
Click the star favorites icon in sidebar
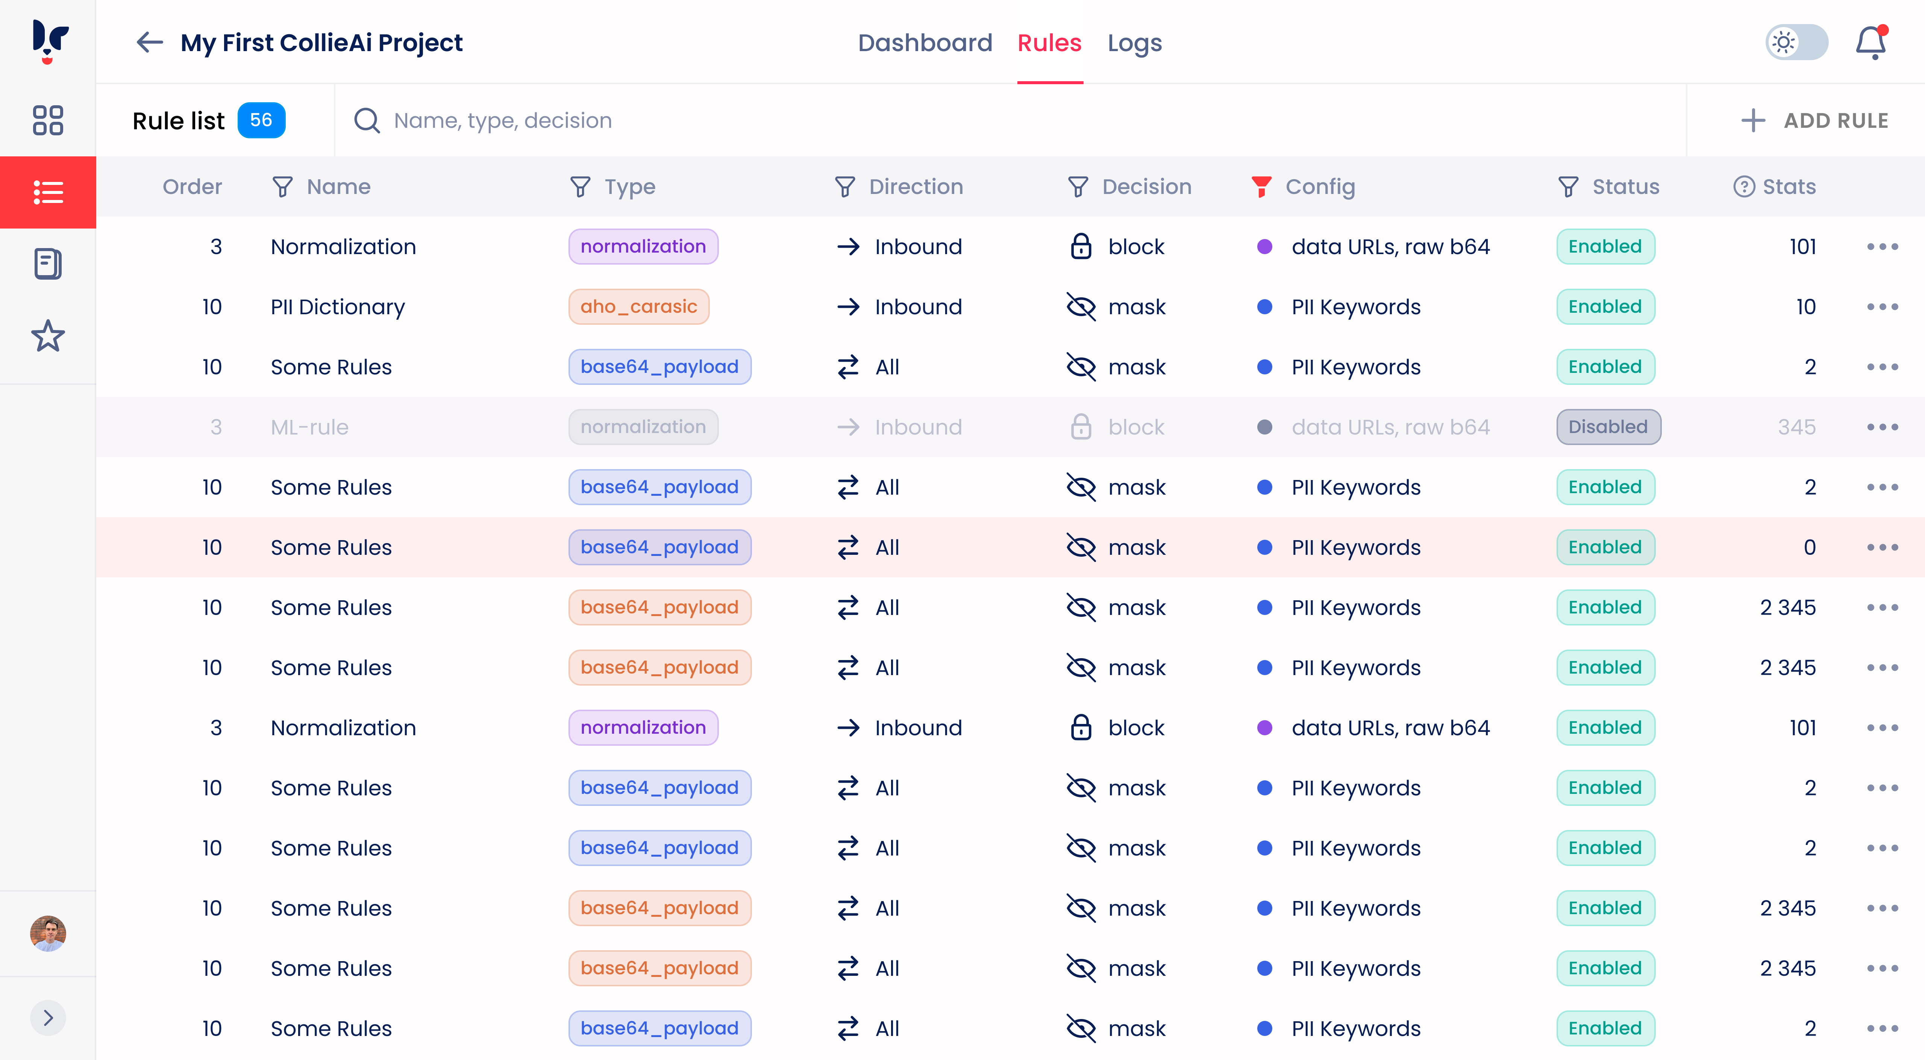[x=47, y=336]
